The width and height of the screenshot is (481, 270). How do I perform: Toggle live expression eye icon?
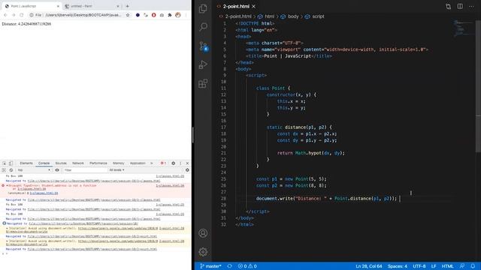[x=57, y=170]
